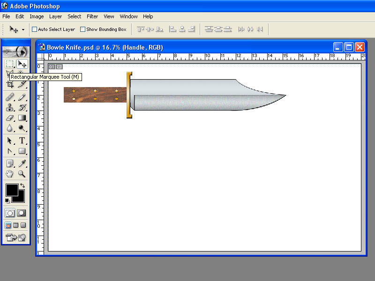Swap foreground and background colors
The image size is (375, 281).
(22, 185)
